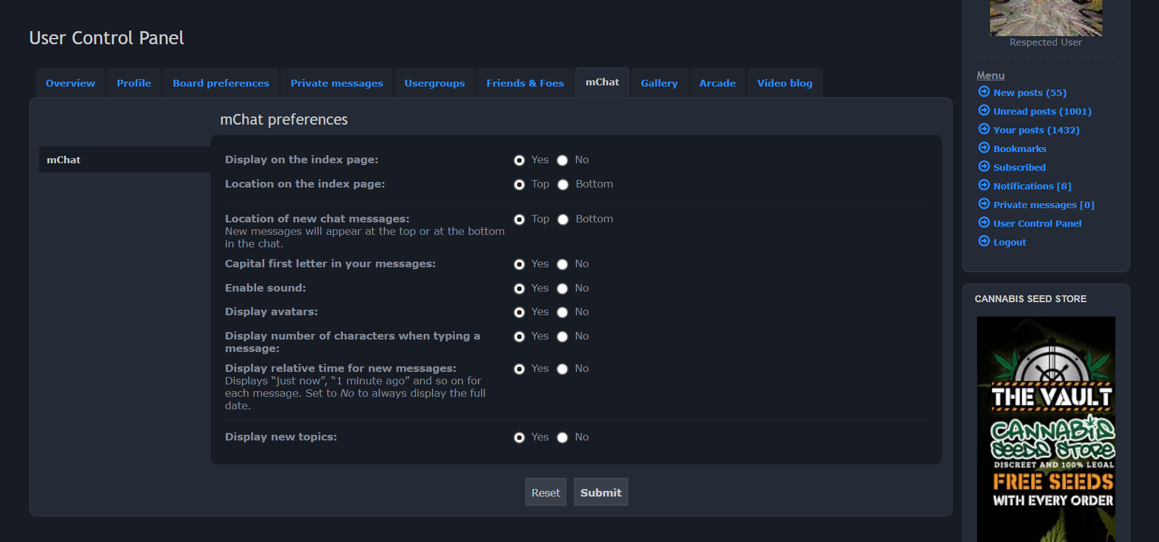Set new chat messages location to Bottom
The height and width of the screenshot is (542, 1159).
tap(563, 220)
